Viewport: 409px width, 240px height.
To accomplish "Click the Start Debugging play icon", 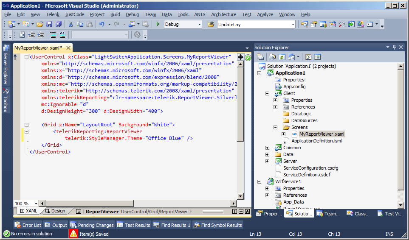I will [x=158, y=25].
